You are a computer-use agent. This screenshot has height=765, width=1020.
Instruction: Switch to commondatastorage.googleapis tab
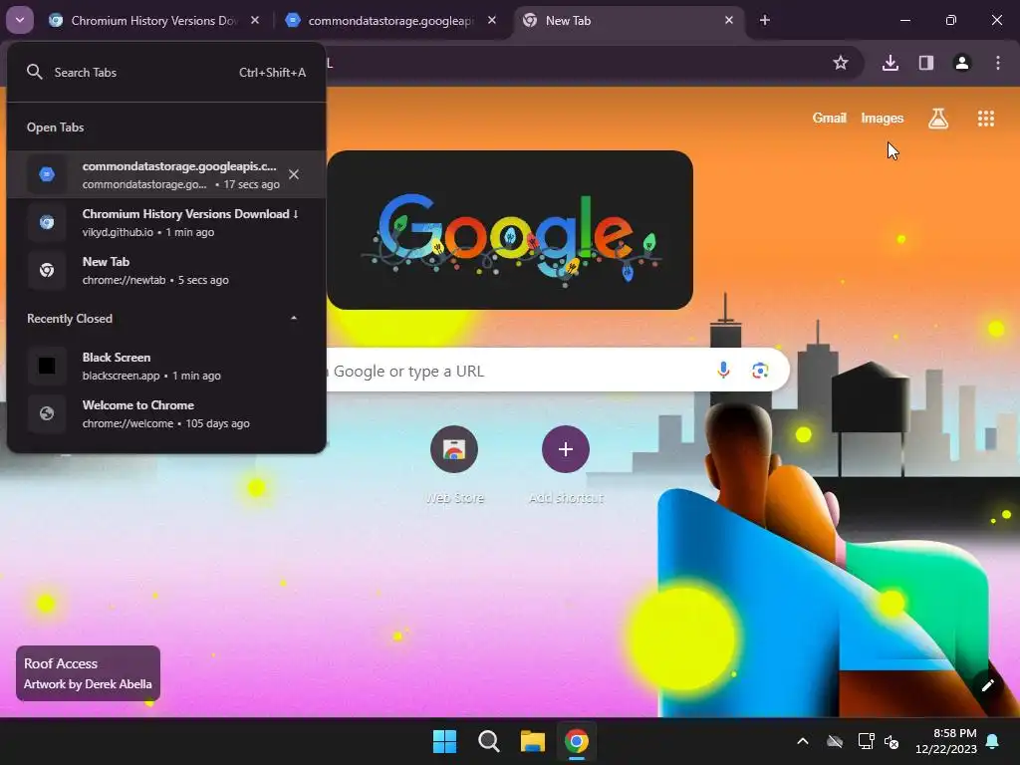[x=390, y=21]
